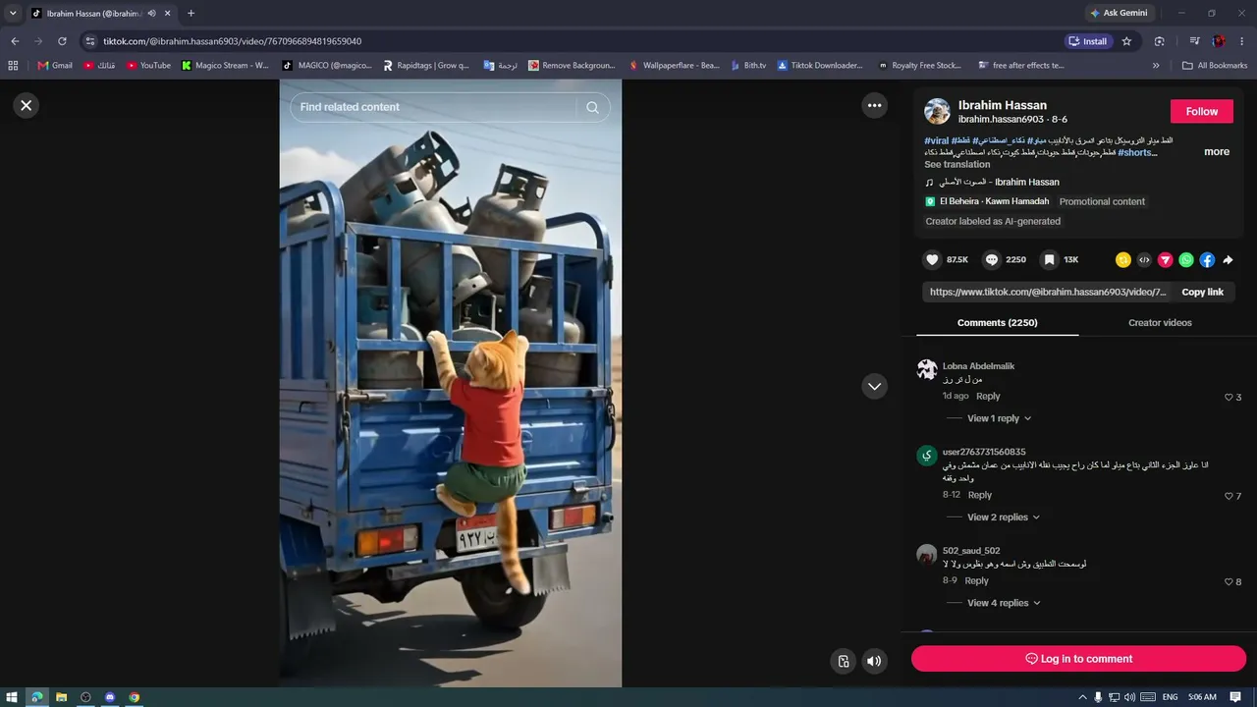Open the Rapidtags bookmark

425,66
